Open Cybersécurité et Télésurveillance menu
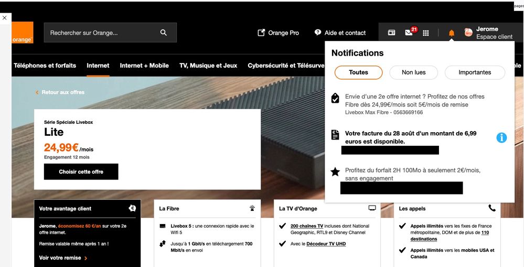Screen dimensions: 524x267 tap(286, 66)
